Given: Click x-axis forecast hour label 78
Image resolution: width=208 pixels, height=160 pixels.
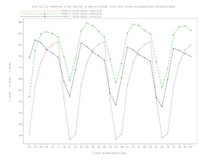Looking at the screenshot, I should 179,147.
